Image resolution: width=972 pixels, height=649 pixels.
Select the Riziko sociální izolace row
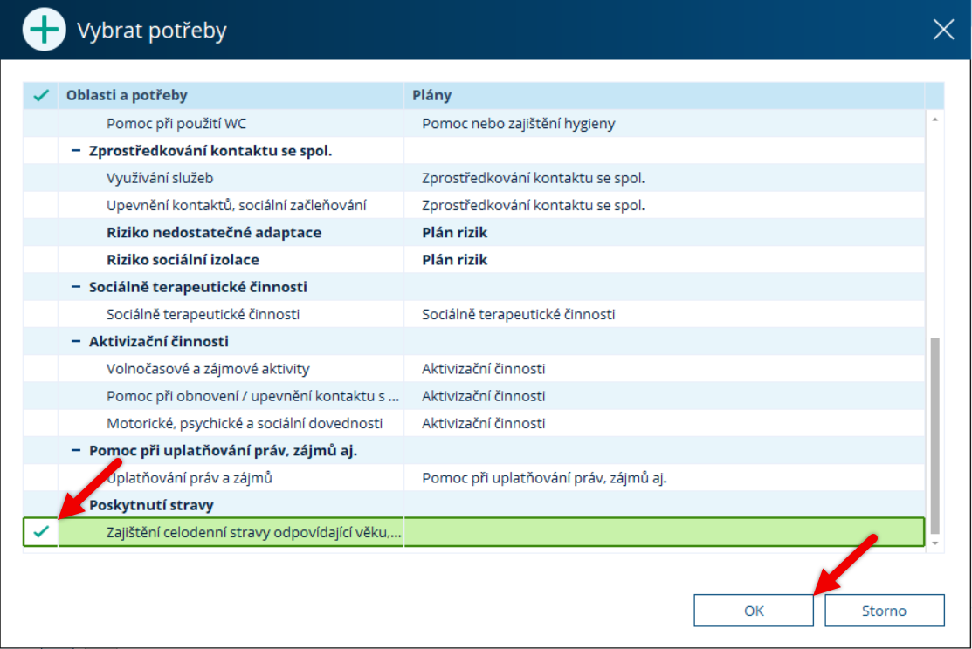click(473, 259)
